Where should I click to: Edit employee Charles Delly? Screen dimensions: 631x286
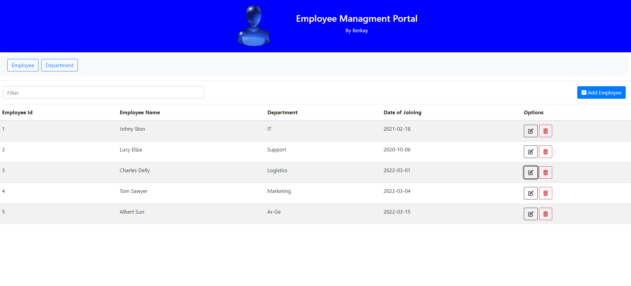point(530,172)
